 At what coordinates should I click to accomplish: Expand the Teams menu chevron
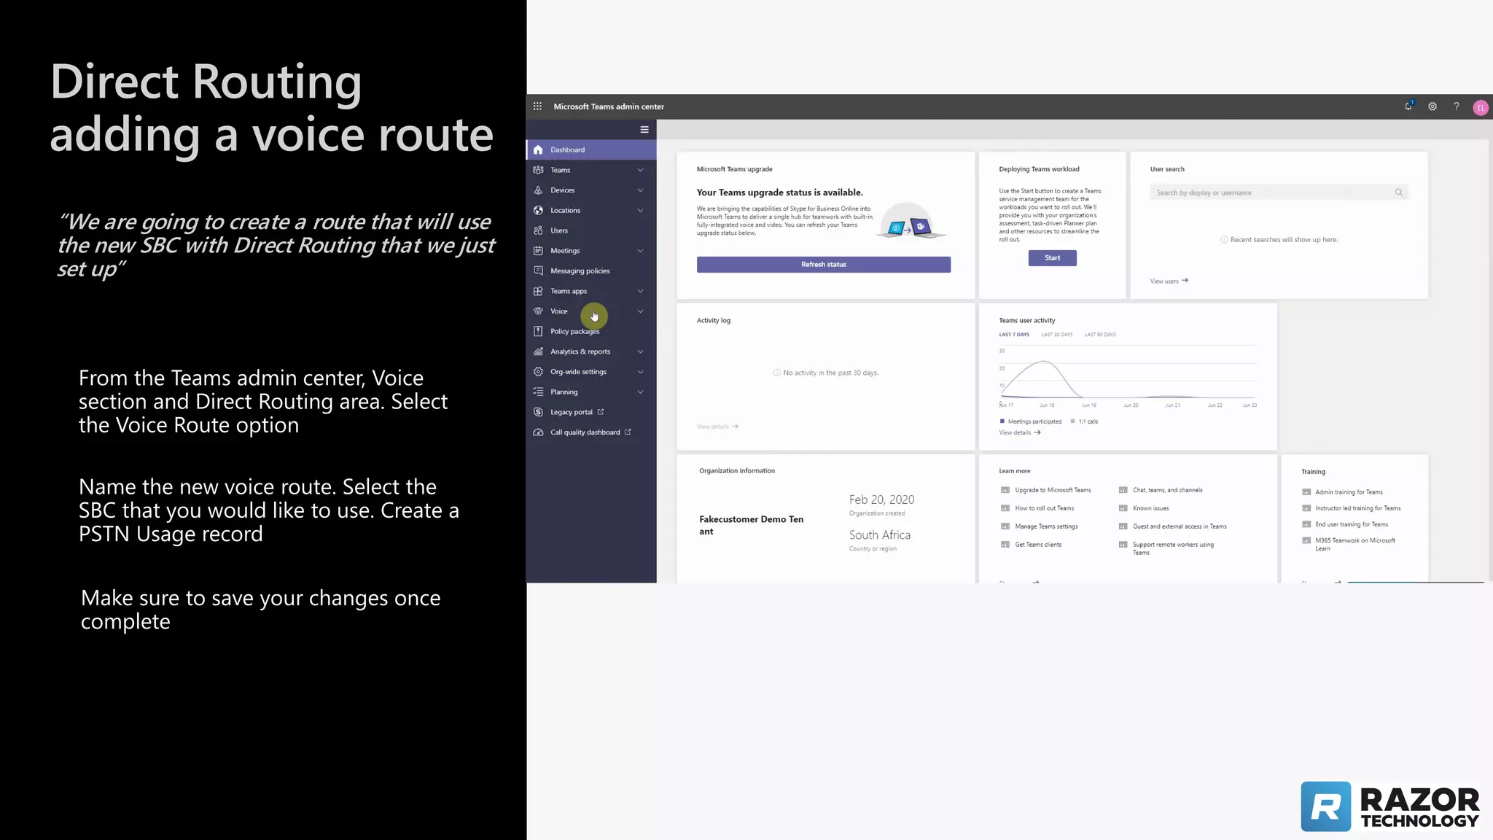pyautogui.click(x=641, y=170)
